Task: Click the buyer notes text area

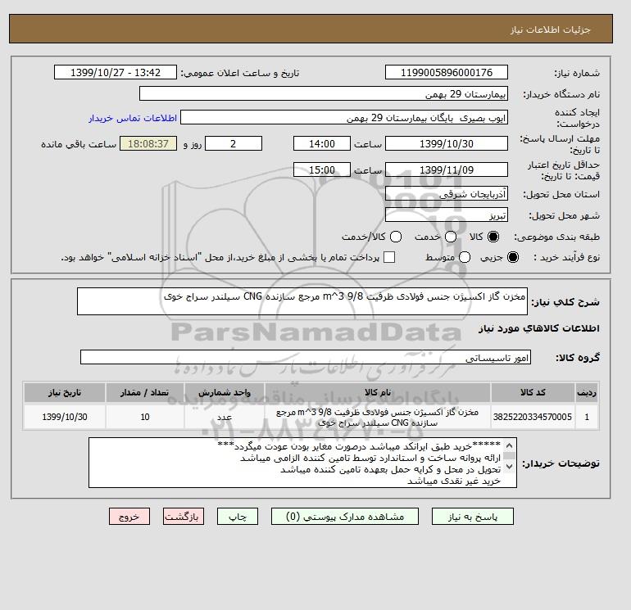Action: pos(302,463)
